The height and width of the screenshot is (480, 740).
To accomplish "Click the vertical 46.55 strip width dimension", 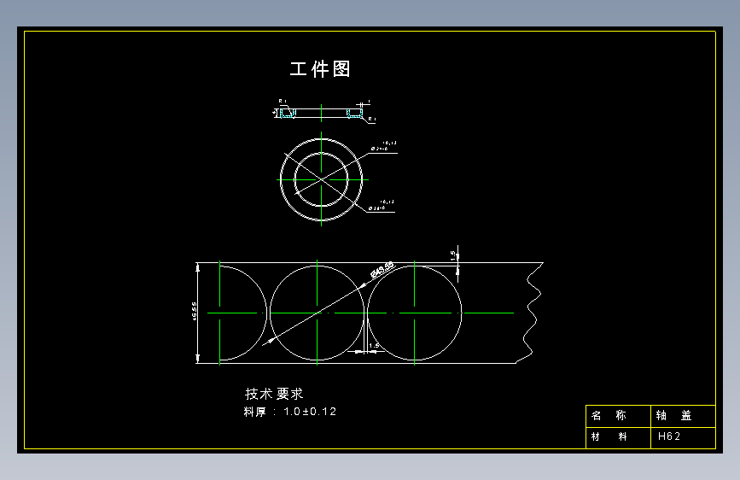I will point(195,312).
